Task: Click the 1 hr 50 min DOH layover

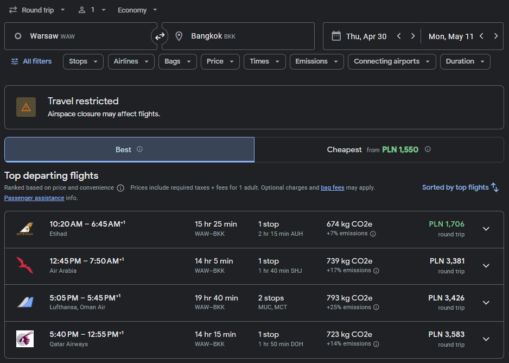Action: (281, 344)
